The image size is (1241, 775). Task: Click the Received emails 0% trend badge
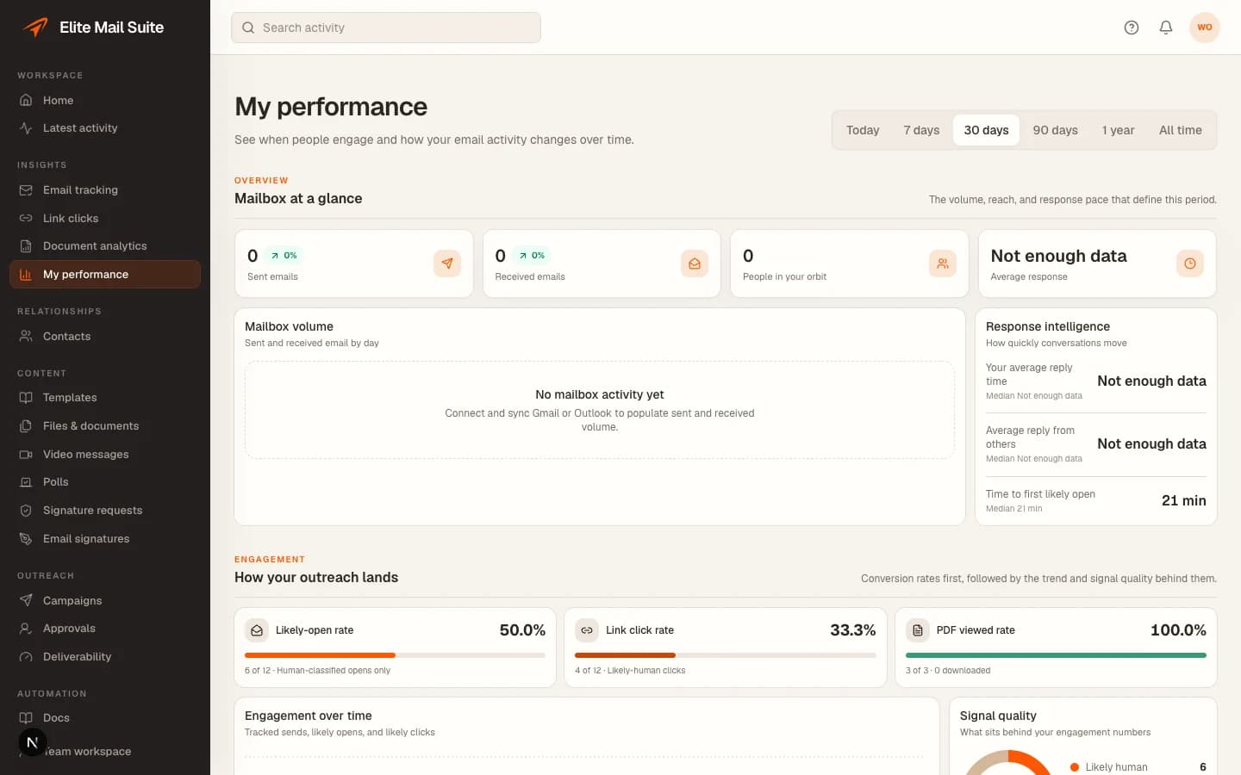[532, 256]
